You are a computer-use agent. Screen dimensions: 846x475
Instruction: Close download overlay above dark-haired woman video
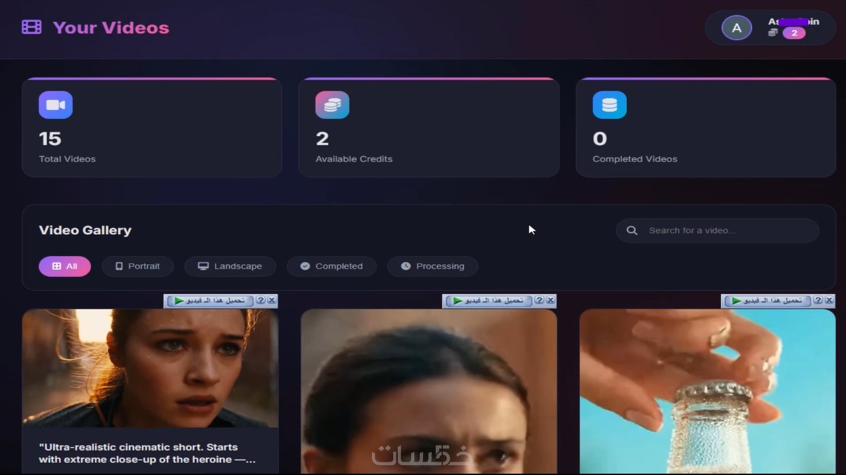pos(550,301)
